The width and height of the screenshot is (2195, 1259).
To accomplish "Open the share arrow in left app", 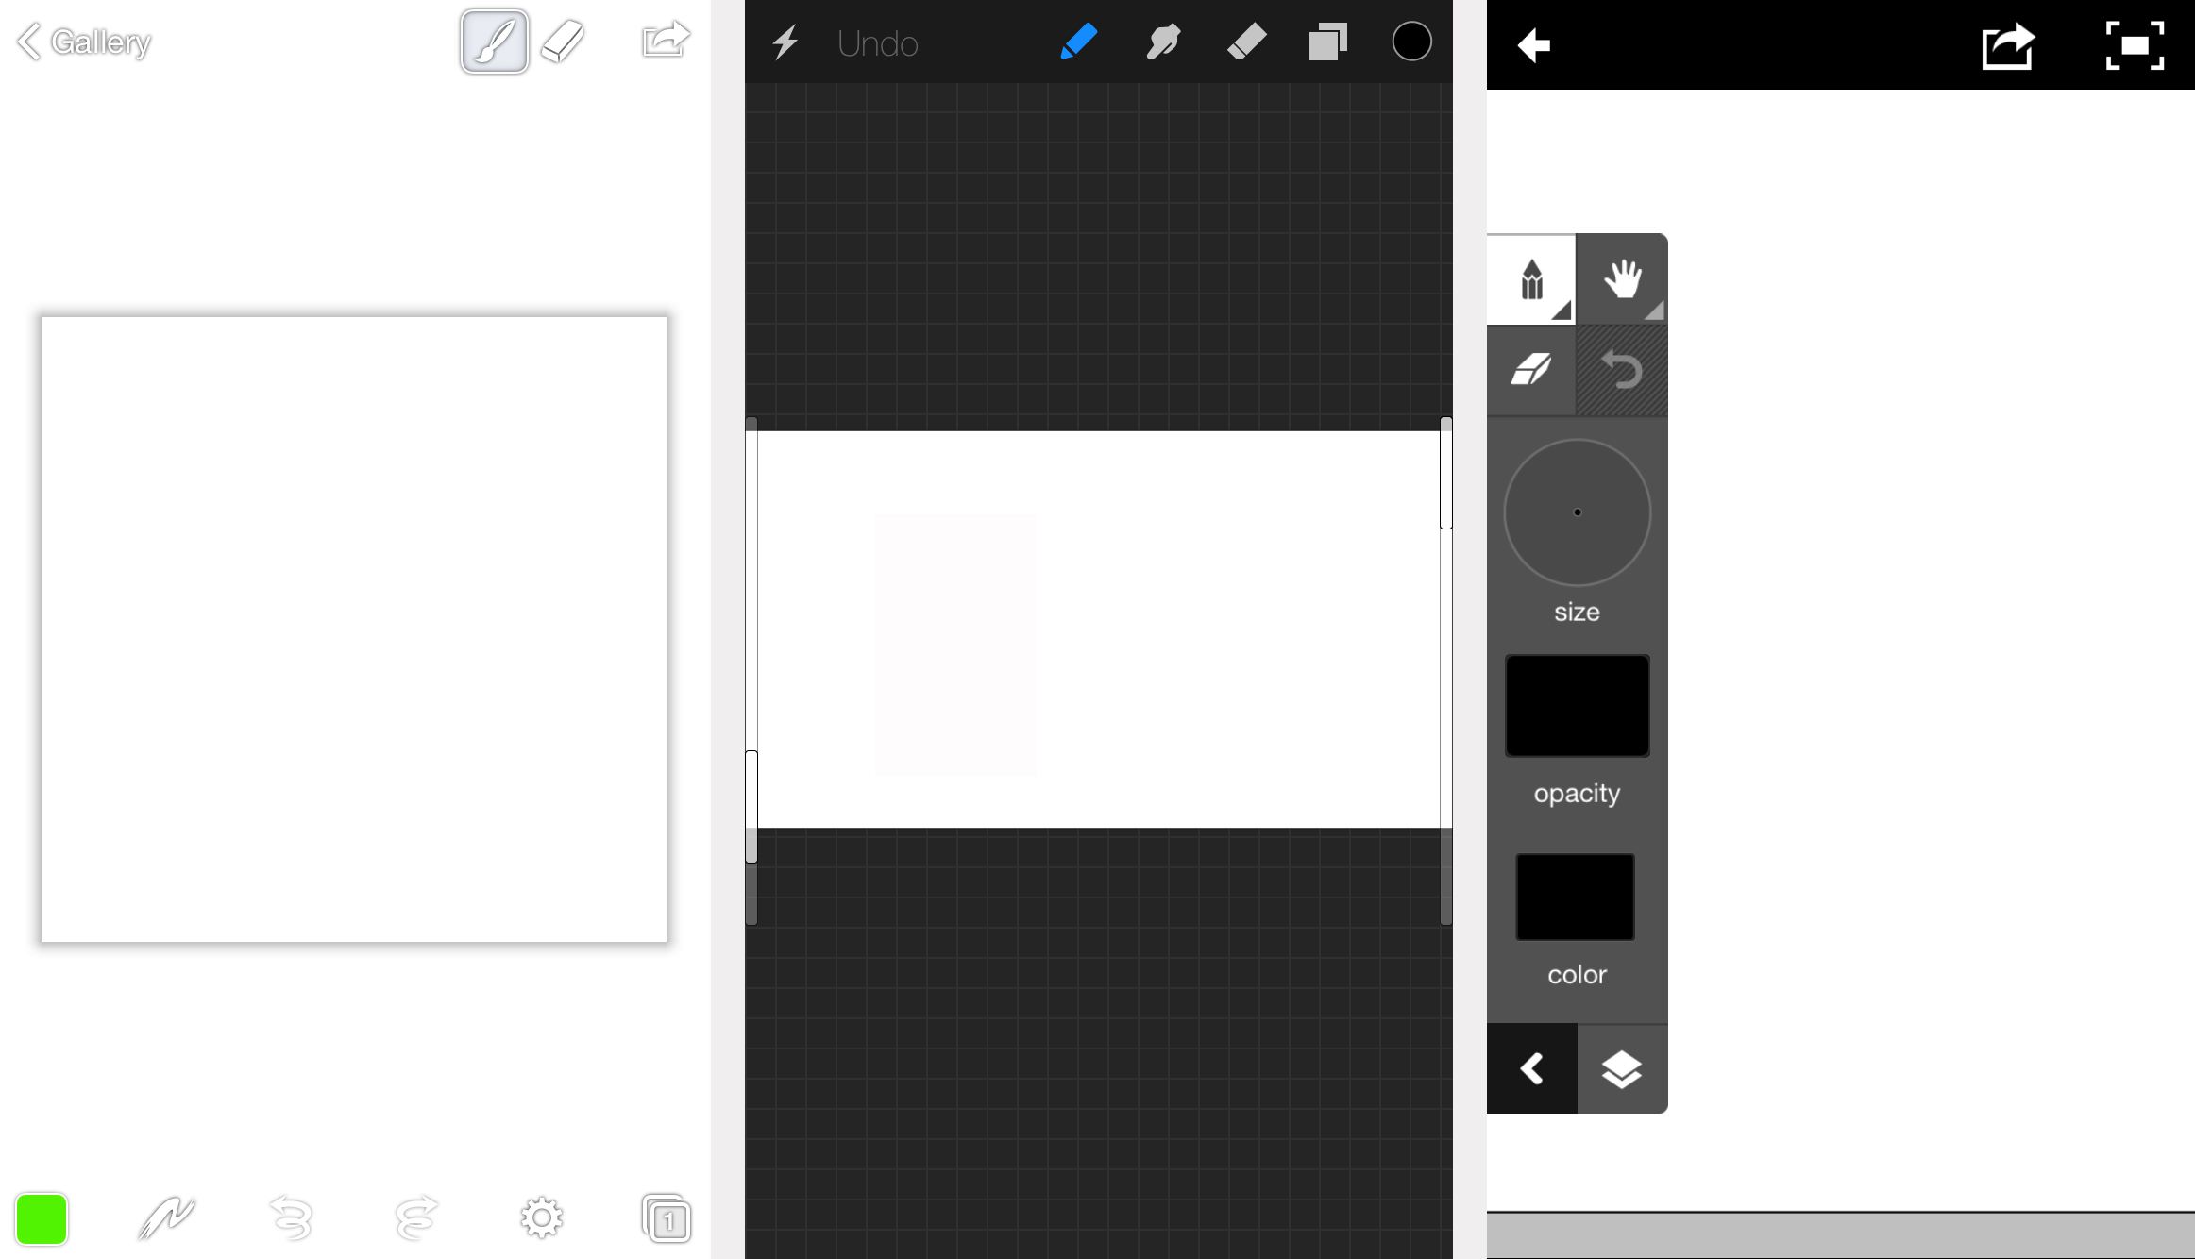I will 666,40.
